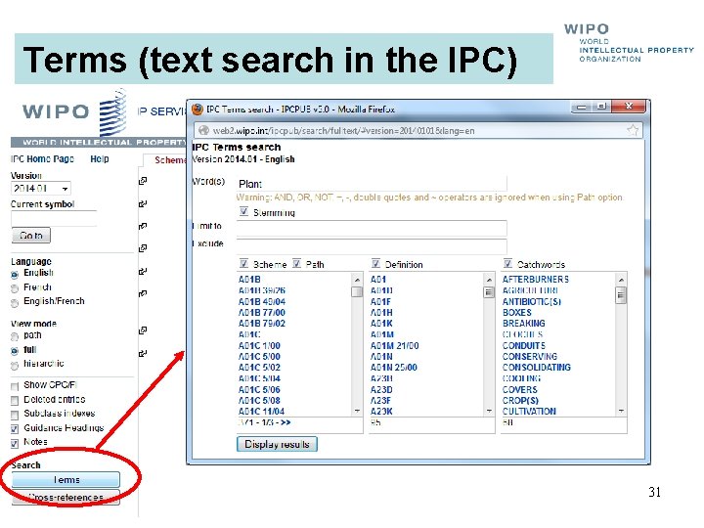Click the Definition list scroll down arrow
This screenshot has width=704, height=528.
pos(489,411)
